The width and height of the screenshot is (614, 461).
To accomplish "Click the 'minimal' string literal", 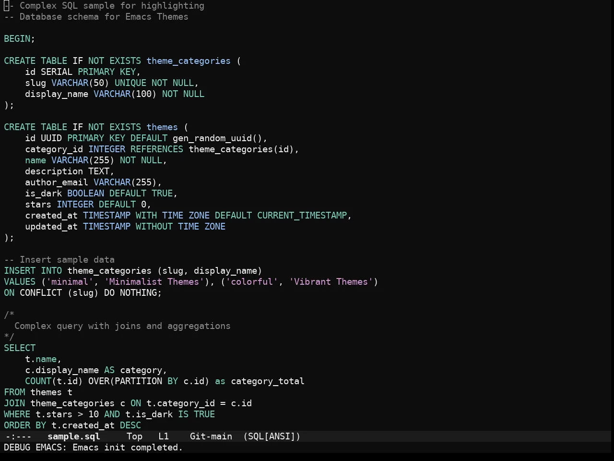I will [70, 282].
